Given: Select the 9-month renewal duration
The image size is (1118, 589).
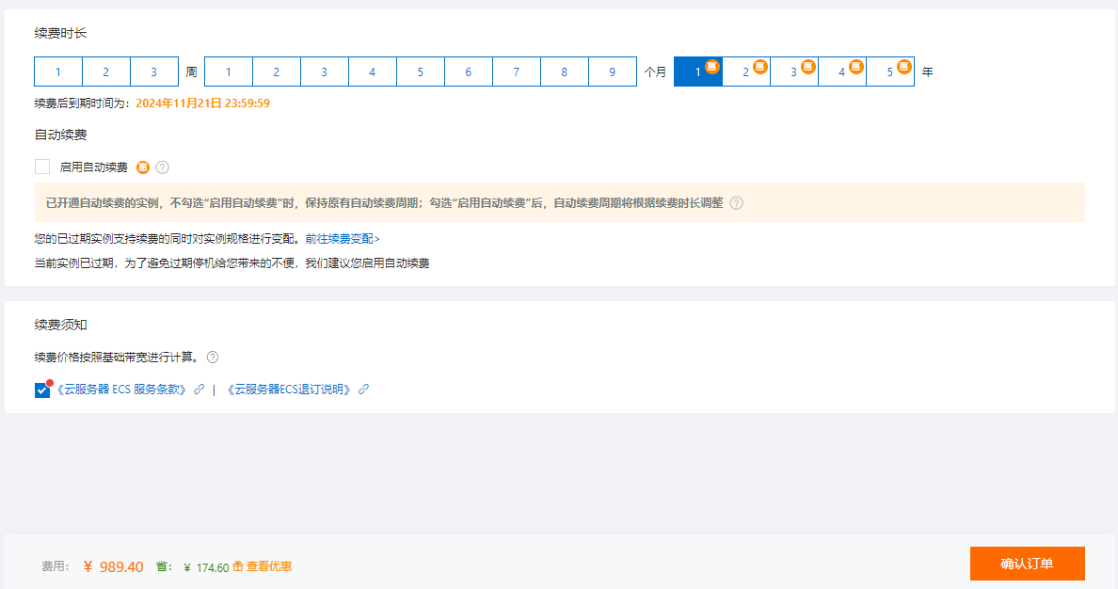Looking at the screenshot, I should click(x=612, y=72).
